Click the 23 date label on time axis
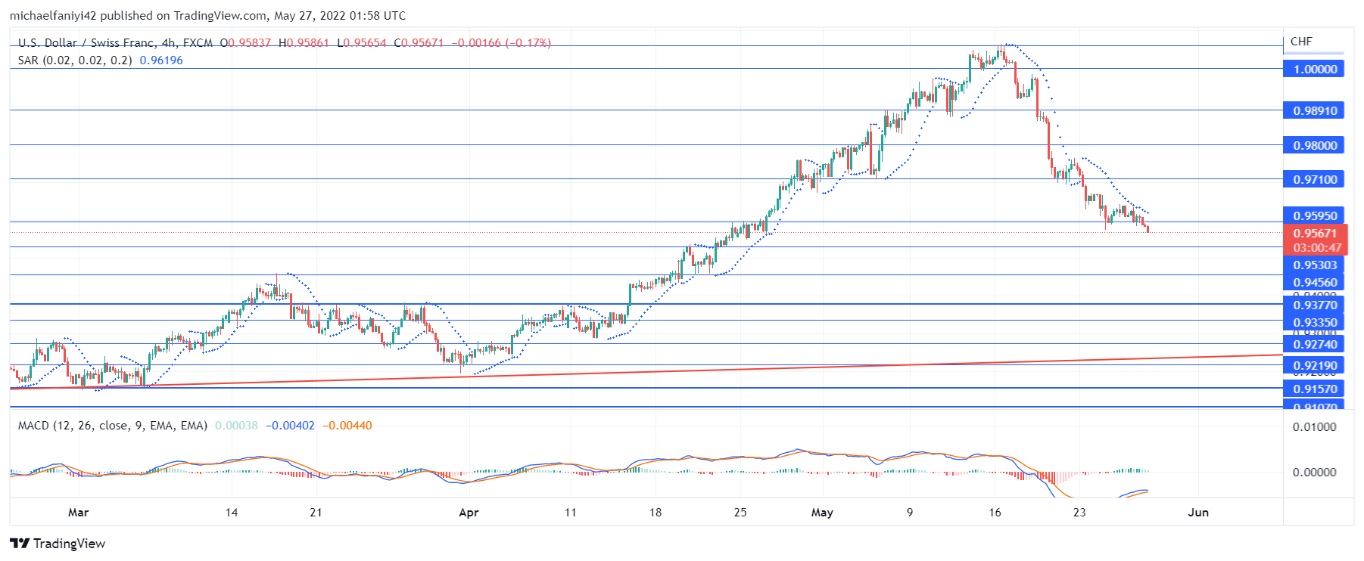Image resolution: width=1364 pixels, height=561 pixels. (1079, 513)
